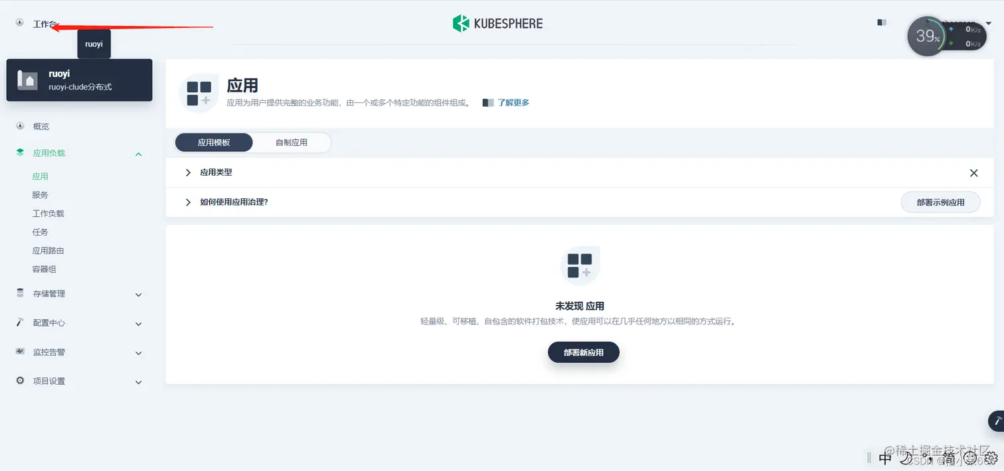Click the IME toolbar drag handle
This screenshot has height=471, width=1004.
(x=869, y=458)
